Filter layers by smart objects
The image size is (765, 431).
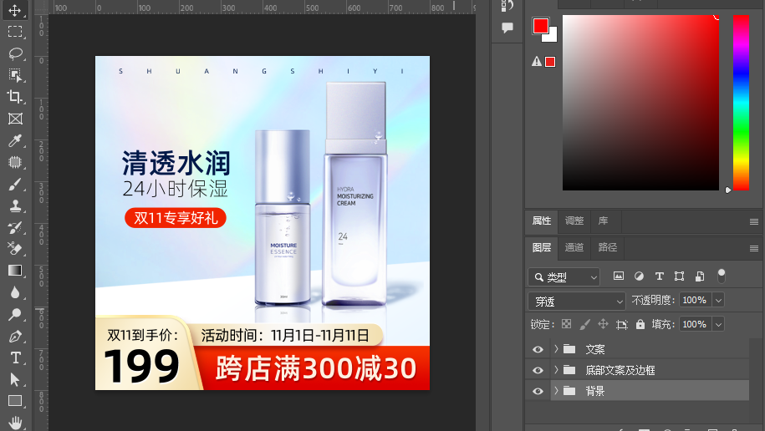700,276
